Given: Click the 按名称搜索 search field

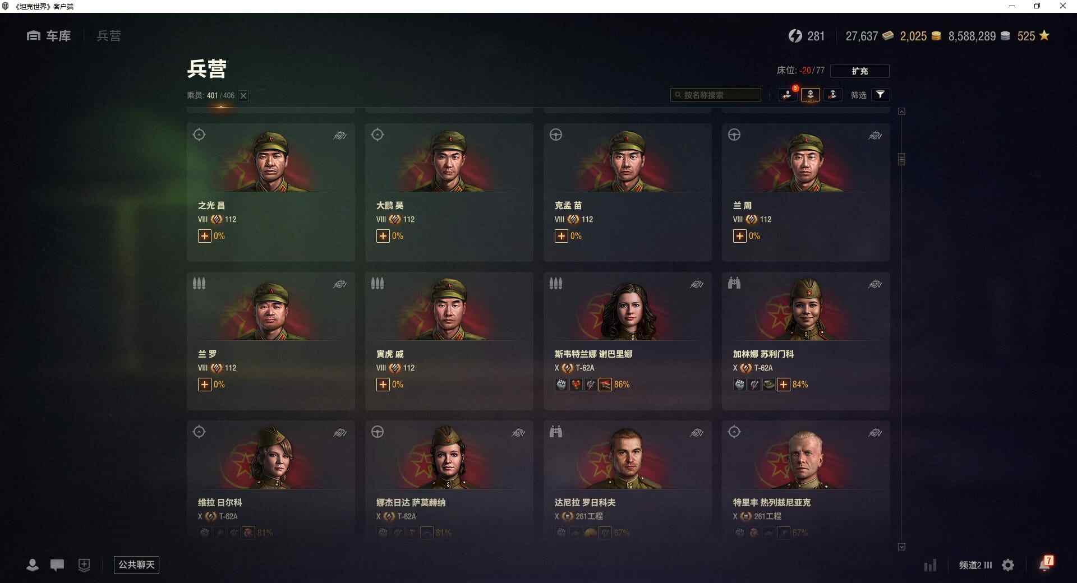Looking at the screenshot, I should pyautogui.click(x=716, y=95).
